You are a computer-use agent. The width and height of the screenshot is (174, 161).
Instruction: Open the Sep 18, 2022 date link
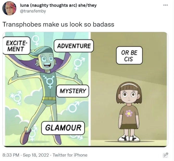click(x=36, y=155)
